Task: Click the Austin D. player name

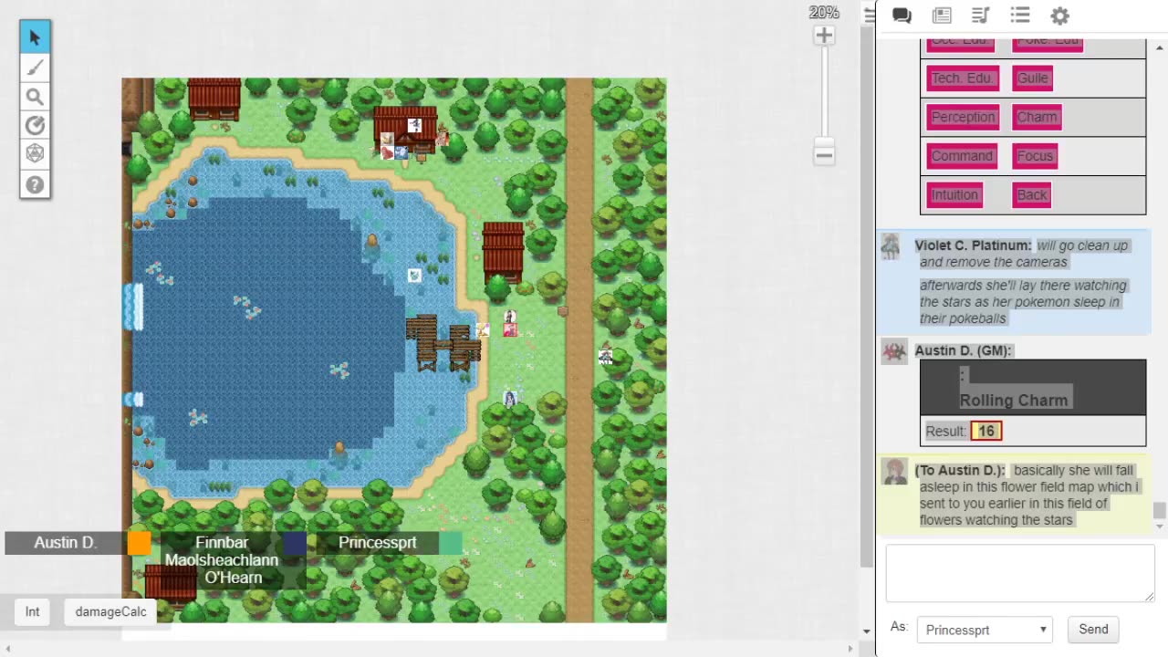Action: point(65,543)
